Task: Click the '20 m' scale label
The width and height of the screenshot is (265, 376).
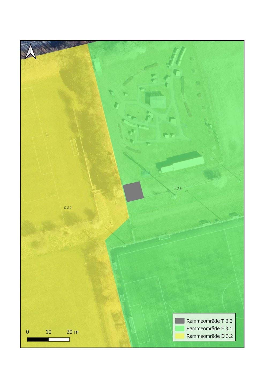Action: [72, 332]
